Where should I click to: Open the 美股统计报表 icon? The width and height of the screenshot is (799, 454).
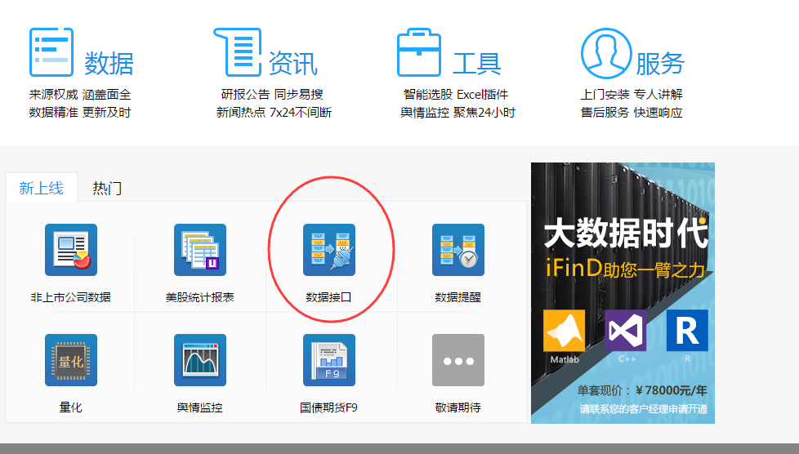(x=199, y=250)
